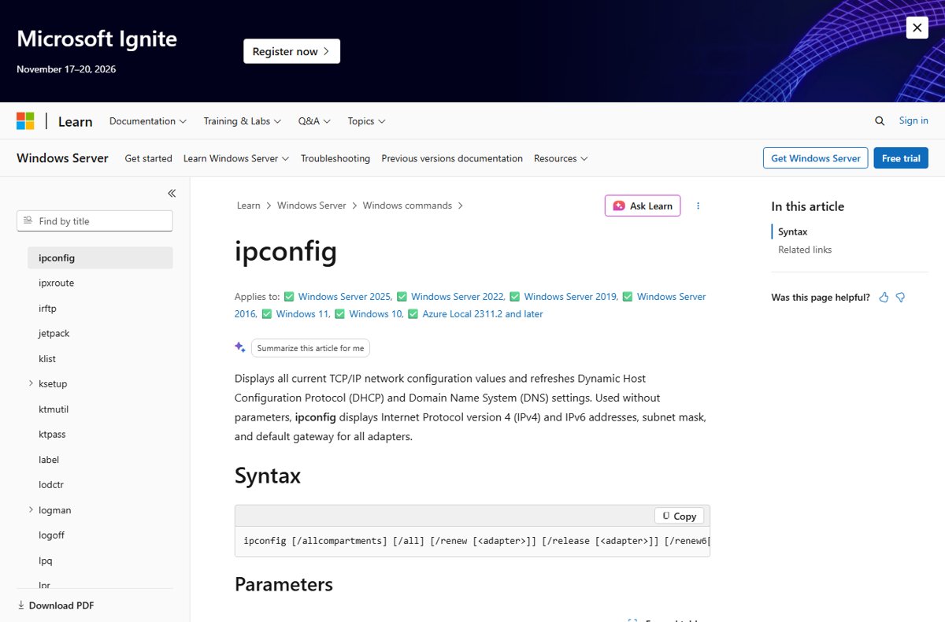Open label in the sidebar
945x622 pixels.
[49, 460]
